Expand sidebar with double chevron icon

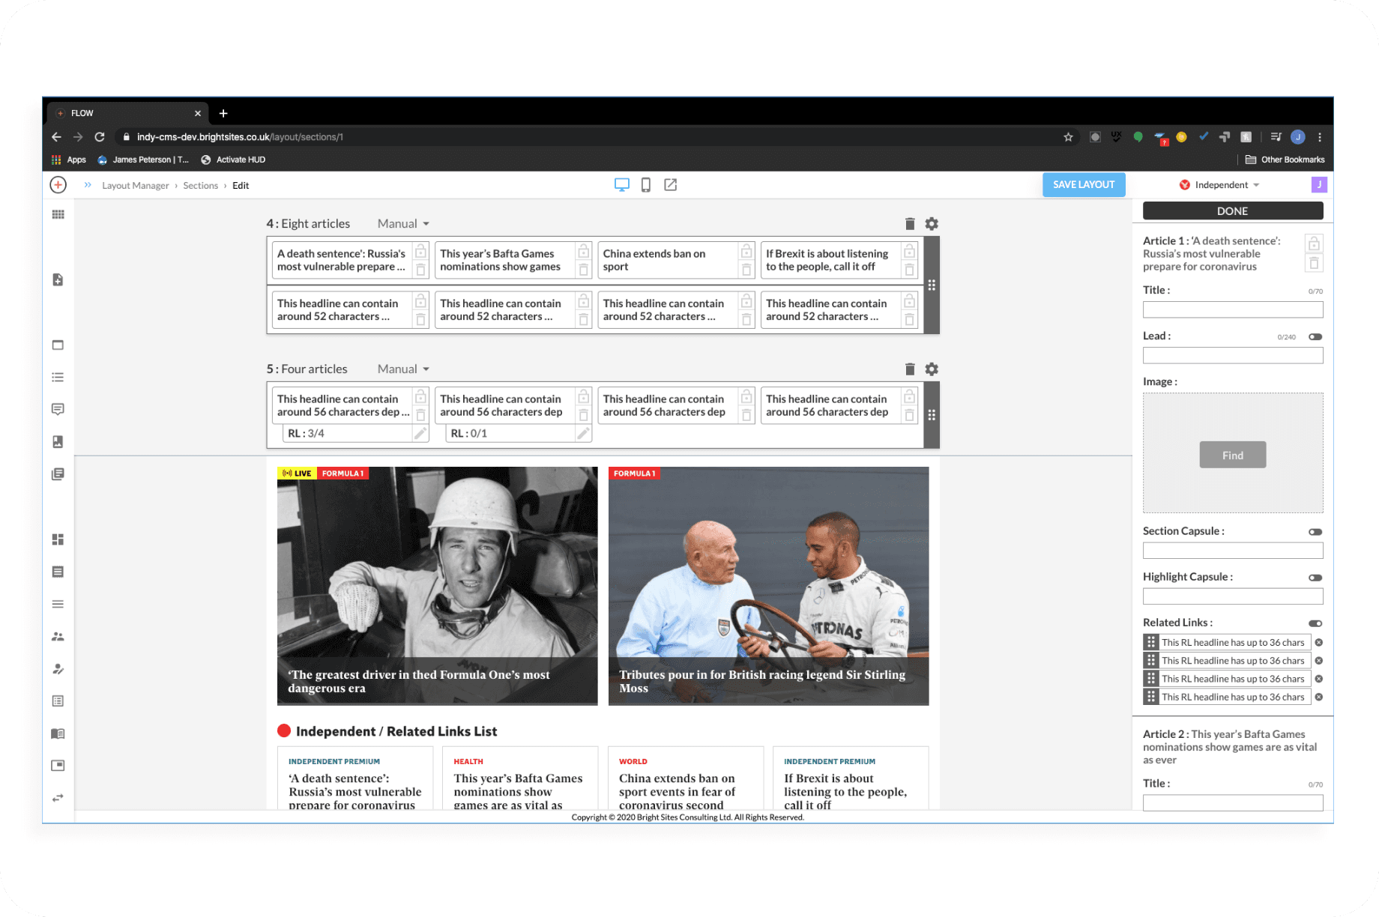pos(88,185)
